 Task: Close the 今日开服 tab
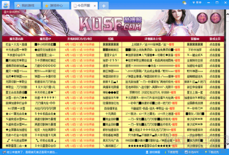(x=95, y=6)
